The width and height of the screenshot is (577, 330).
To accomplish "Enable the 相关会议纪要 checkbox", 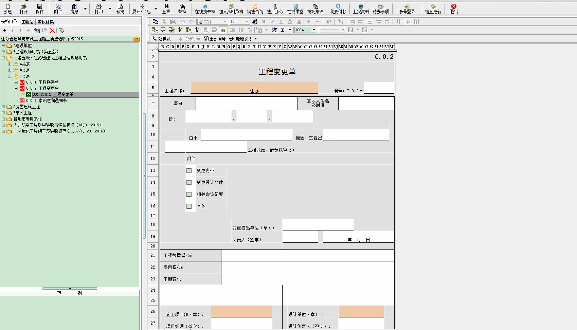I will 189,195.
